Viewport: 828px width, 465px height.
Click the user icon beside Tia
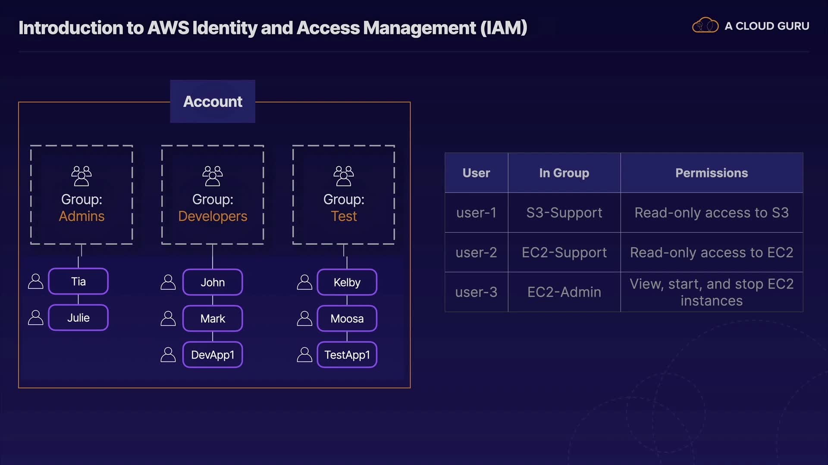pyautogui.click(x=36, y=282)
